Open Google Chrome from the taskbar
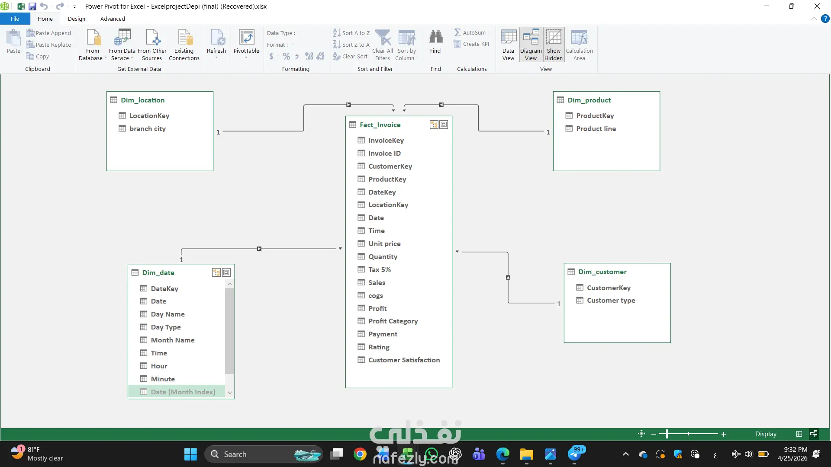 (360, 454)
